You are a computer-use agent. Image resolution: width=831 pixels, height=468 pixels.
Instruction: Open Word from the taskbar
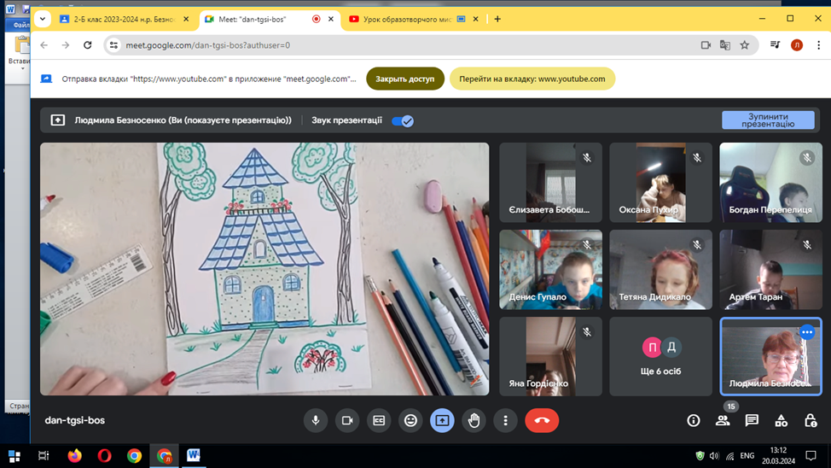pyautogui.click(x=194, y=456)
